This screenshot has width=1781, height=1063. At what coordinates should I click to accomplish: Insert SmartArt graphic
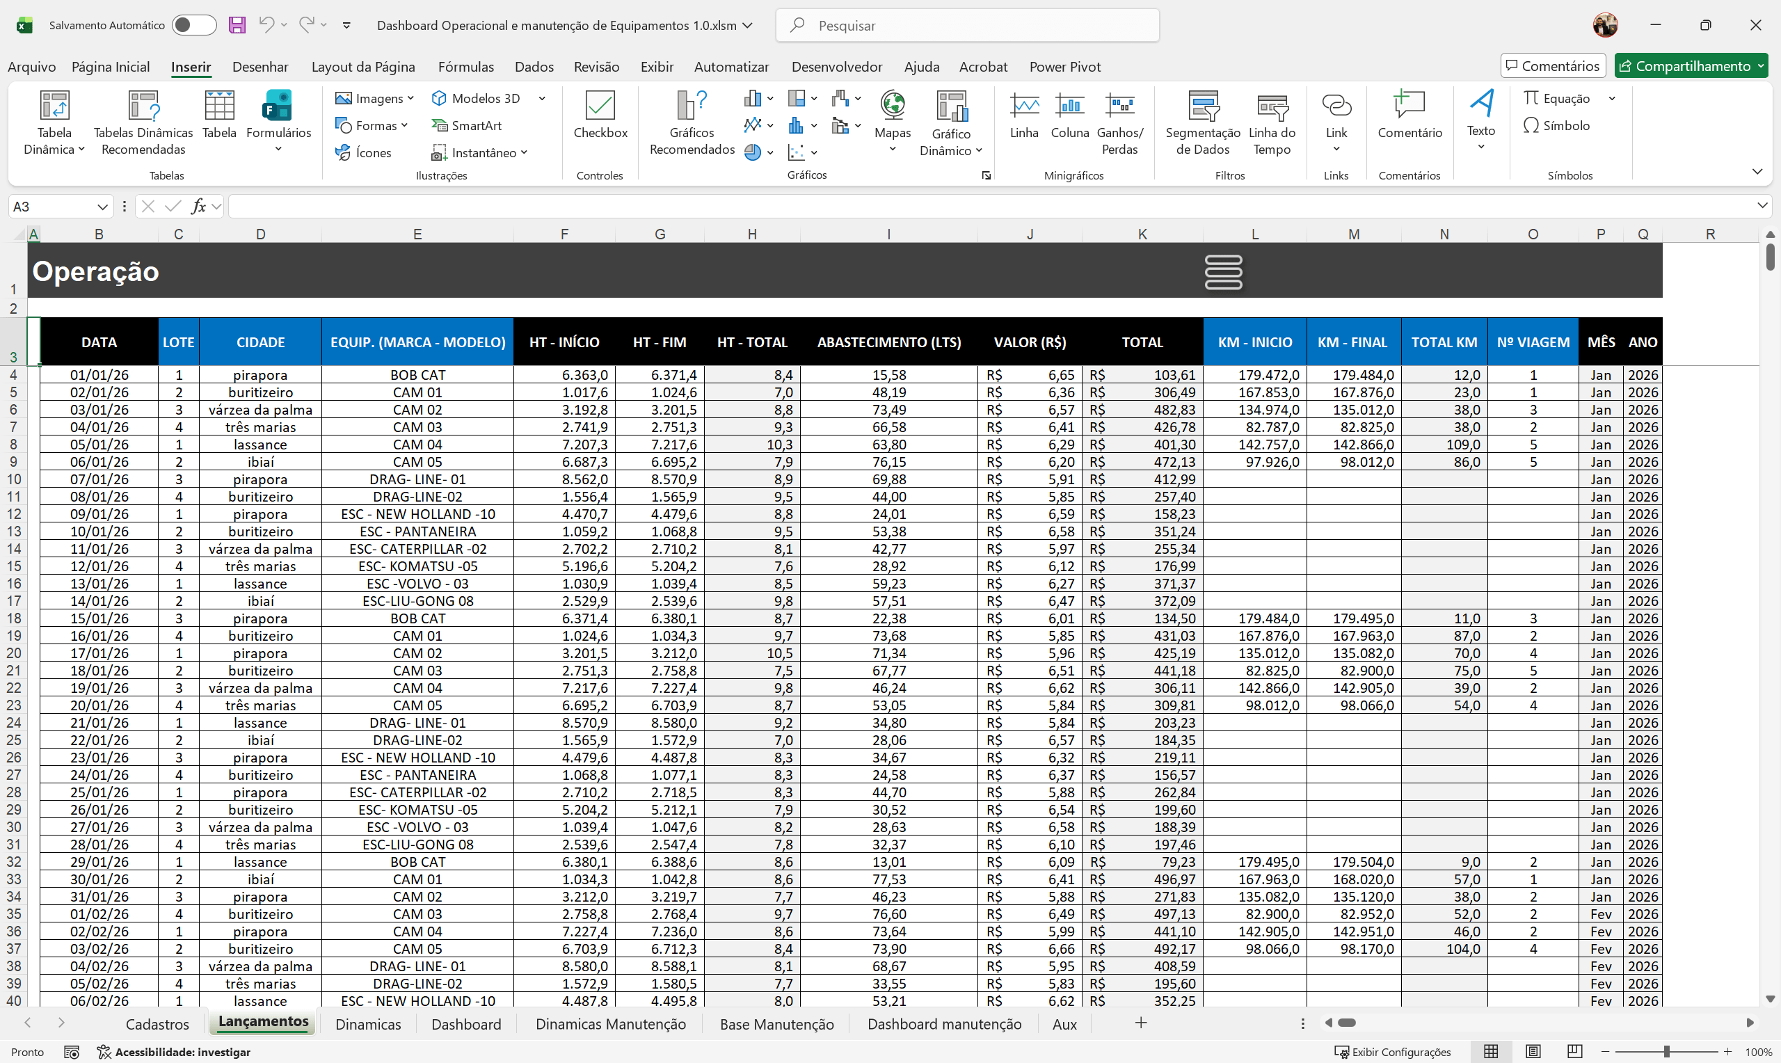(x=467, y=125)
